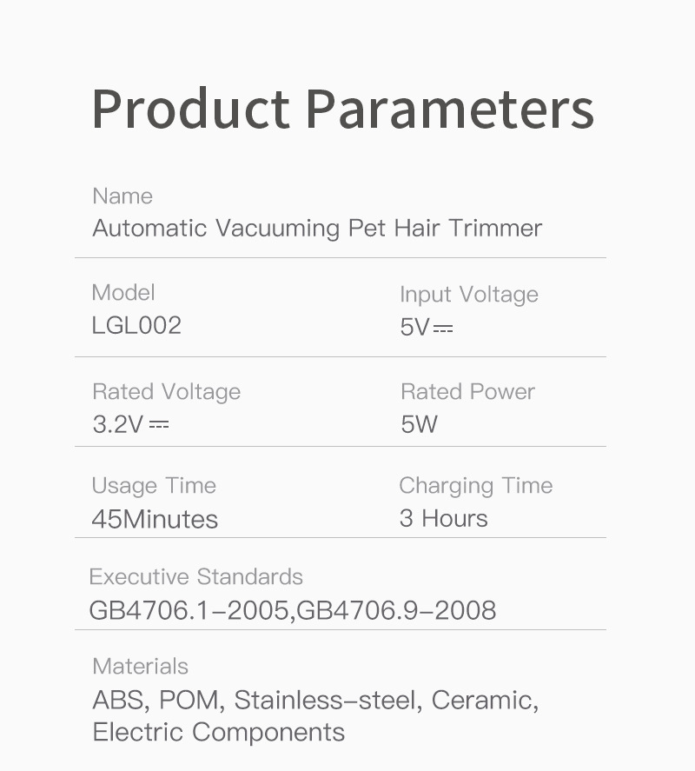Click the Automatic Vacuuming Pet Hair Trimmer text

(x=317, y=229)
